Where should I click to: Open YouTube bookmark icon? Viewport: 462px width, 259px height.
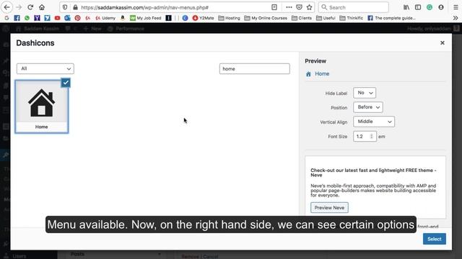pyautogui.click(x=57, y=18)
